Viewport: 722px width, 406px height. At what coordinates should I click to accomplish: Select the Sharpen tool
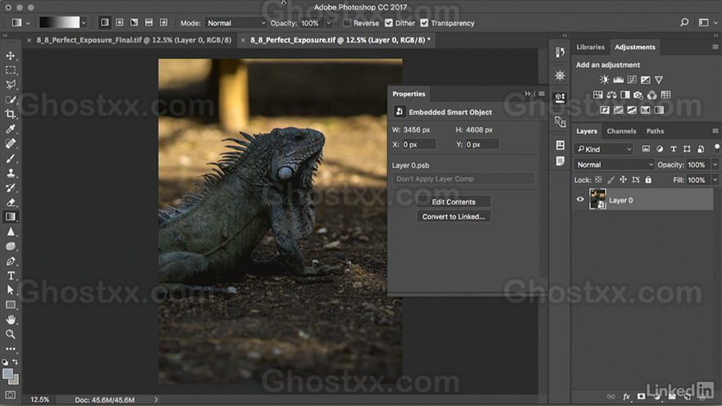(x=10, y=231)
